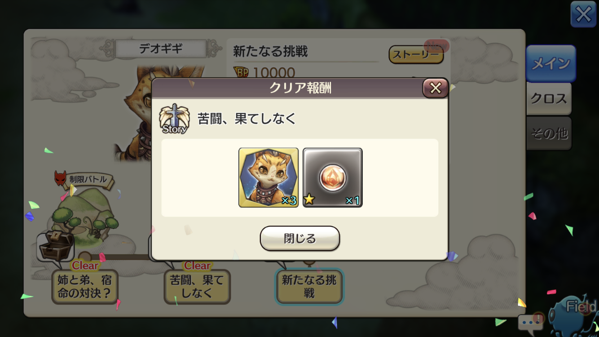Click the Story sword emblem icon
Image resolution: width=599 pixels, height=337 pixels.
(174, 118)
